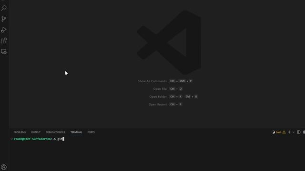Open the Extensions view
Image resolution: width=305 pixels, height=171 pixels.
pos(4,40)
